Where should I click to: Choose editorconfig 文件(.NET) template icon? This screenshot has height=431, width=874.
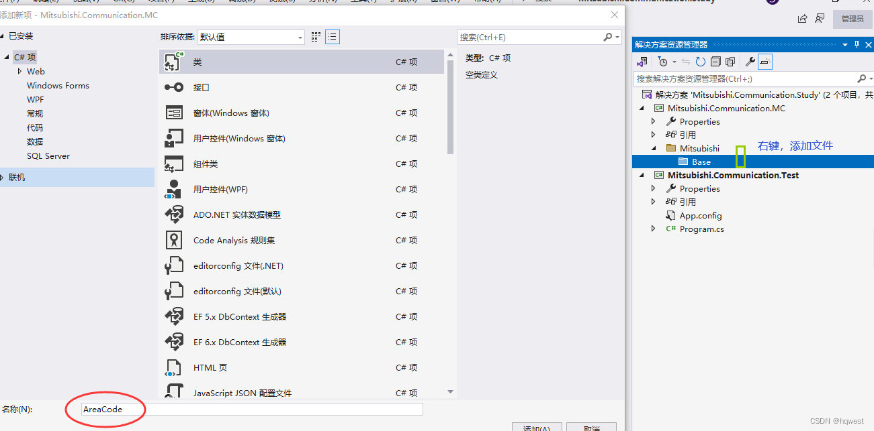(174, 265)
